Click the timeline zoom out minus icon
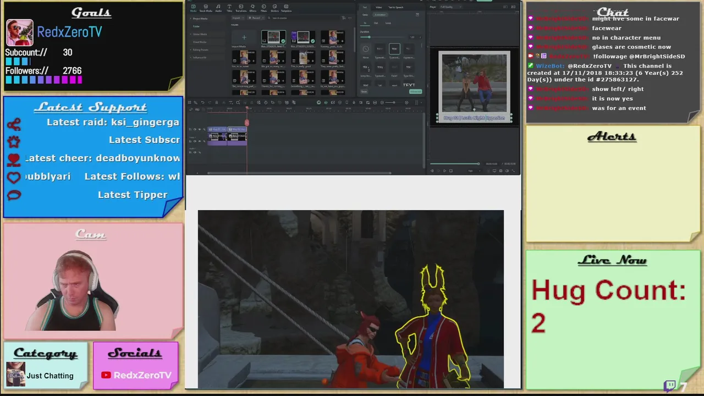Screen dimensions: 704x396 [x=382, y=102]
